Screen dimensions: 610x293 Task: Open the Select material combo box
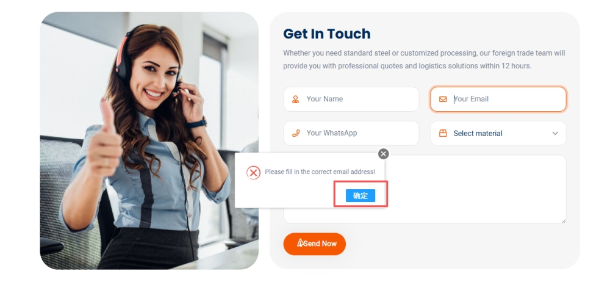point(498,134)
